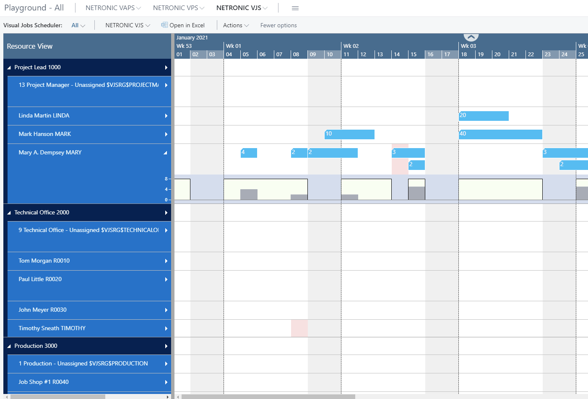
Task: Click the Wk 03 week header
Action: click(x=517, y=46)
